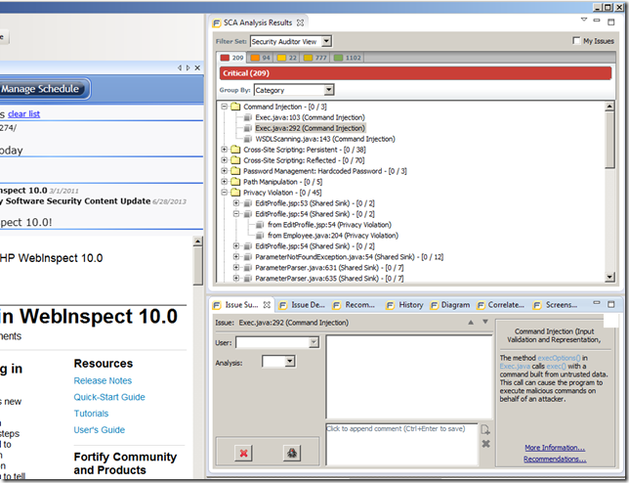The width and height of the screenshot is (629, 483).
Task: Collapse the Privacy Violation folder
Action: tap(225, 193)
